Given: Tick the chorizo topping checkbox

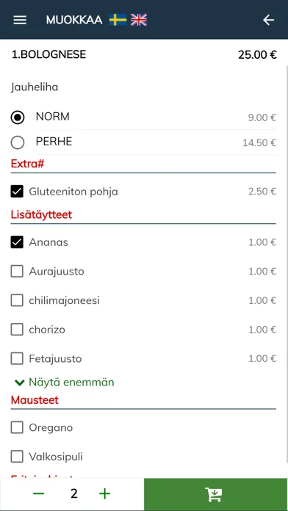Looking at the screenshot, I should pyautogui.click(x=17, y=330).
